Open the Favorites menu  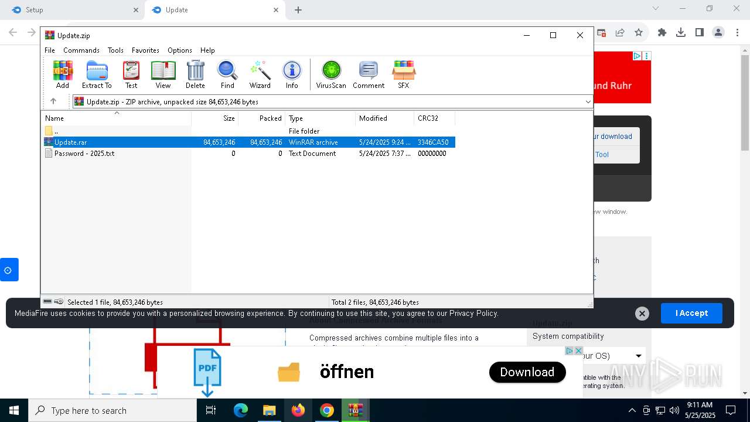pyautogui.click(x=145, y=50)
